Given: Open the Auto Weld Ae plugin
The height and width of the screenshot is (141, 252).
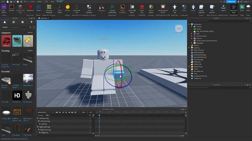Looking at the screenshot, I should [4, 9].
